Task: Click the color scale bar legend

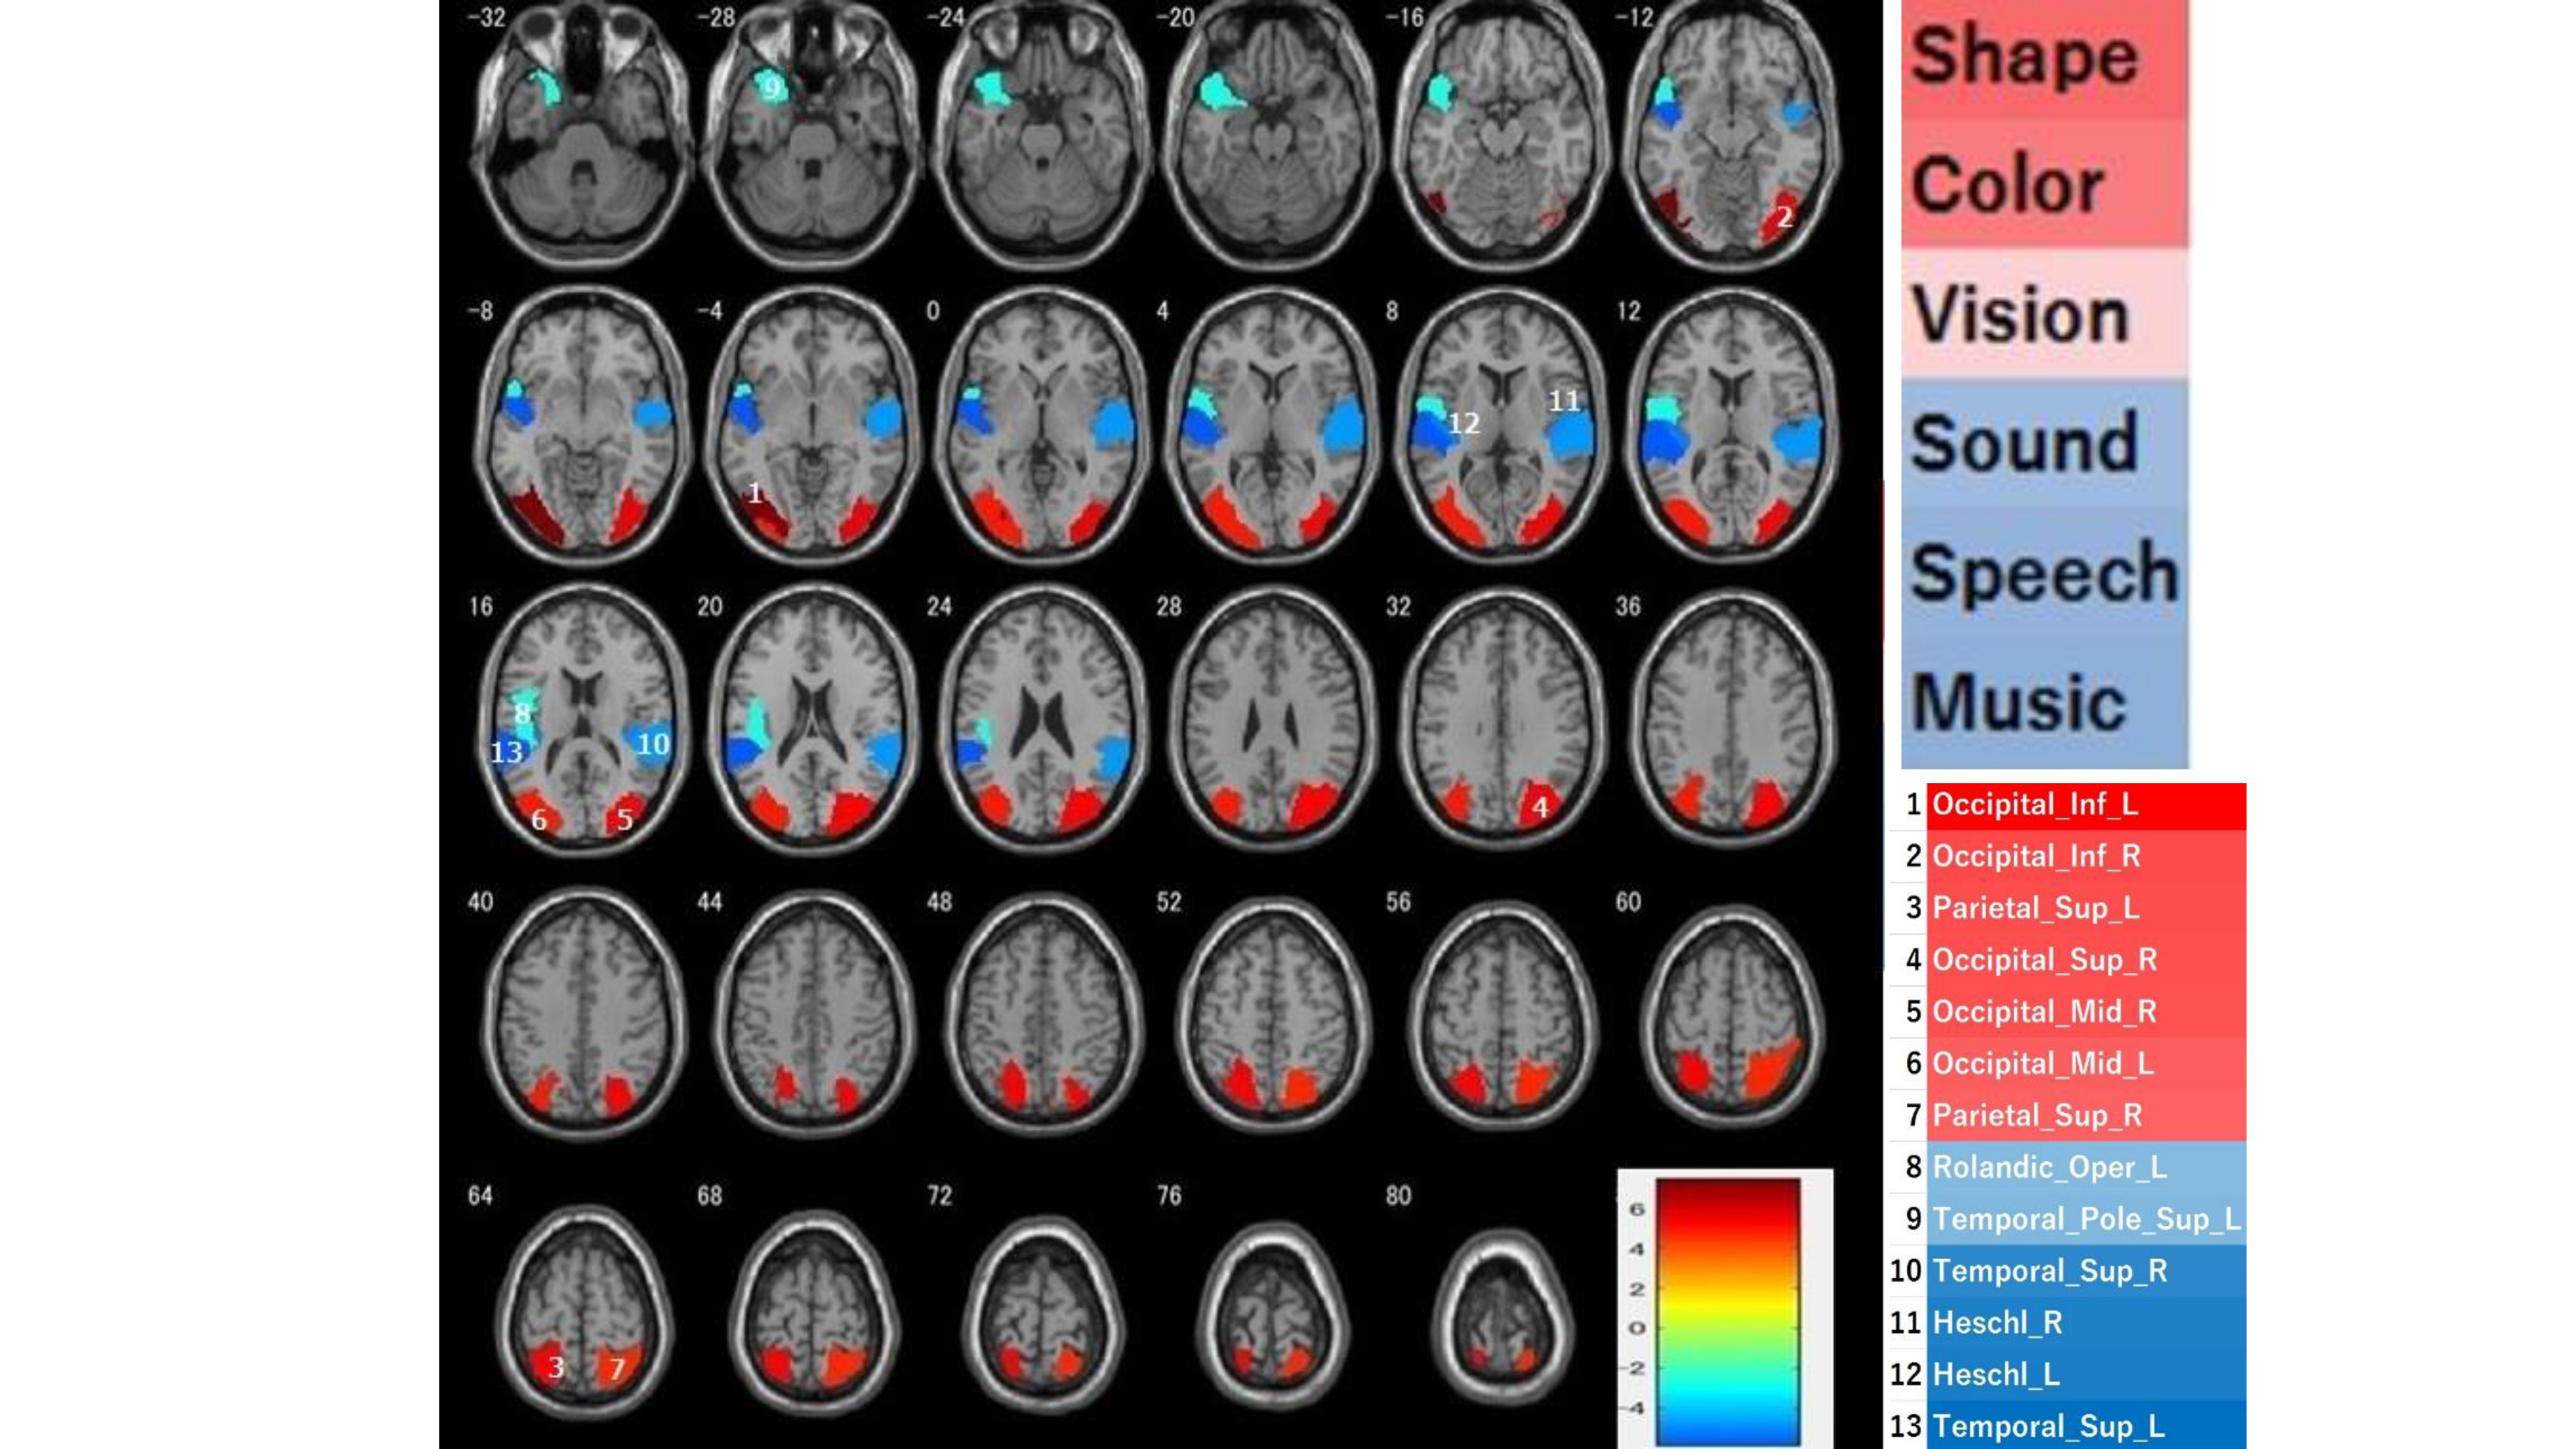Action: 1726,1309
